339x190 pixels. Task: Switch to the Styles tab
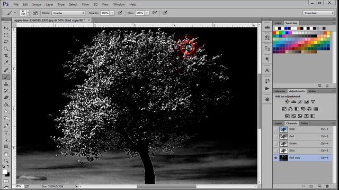(312, 91)
